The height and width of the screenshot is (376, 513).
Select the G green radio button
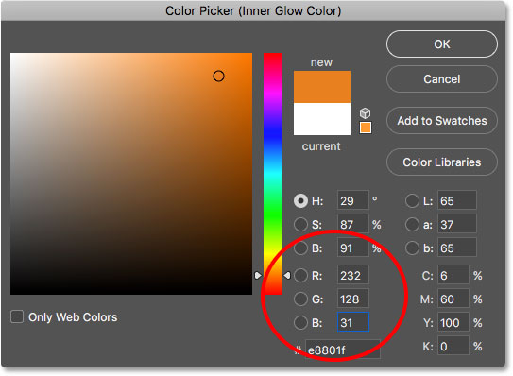[300, 299]
